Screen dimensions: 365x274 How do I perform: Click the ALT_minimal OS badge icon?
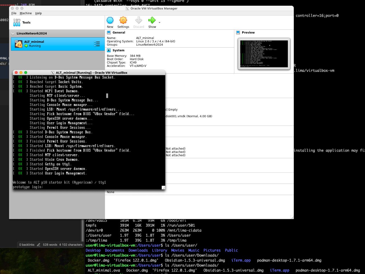pyautogui.click(x=19, y=44)
